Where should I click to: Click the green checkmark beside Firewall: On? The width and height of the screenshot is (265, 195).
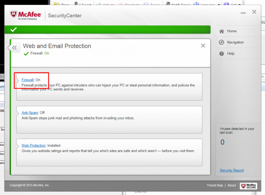coord(26,54)
